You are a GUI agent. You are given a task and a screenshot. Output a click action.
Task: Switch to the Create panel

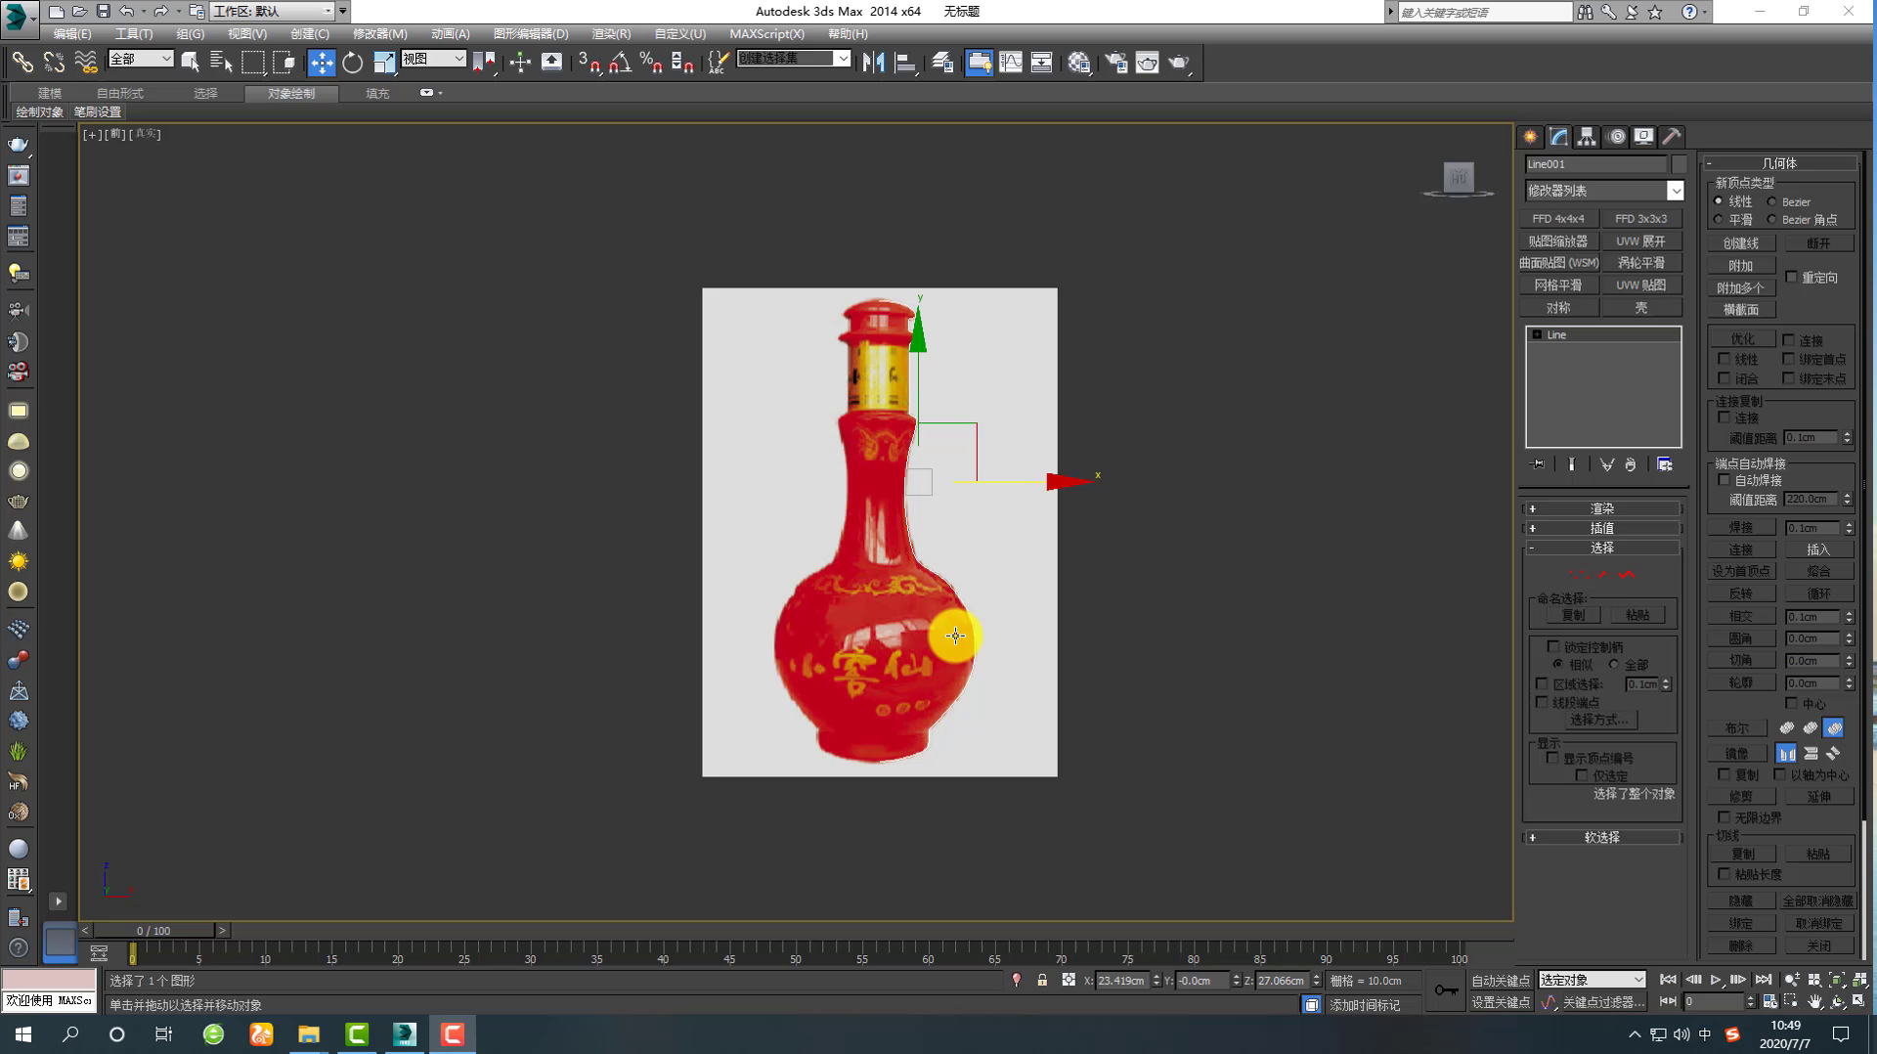pos(1530,137)
